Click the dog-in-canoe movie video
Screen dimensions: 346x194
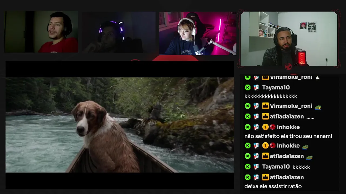coord(120,125)
